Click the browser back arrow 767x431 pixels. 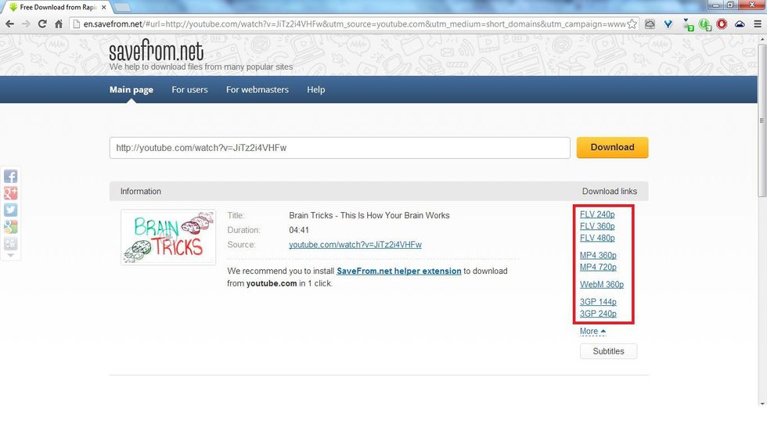tap(9, 24)
